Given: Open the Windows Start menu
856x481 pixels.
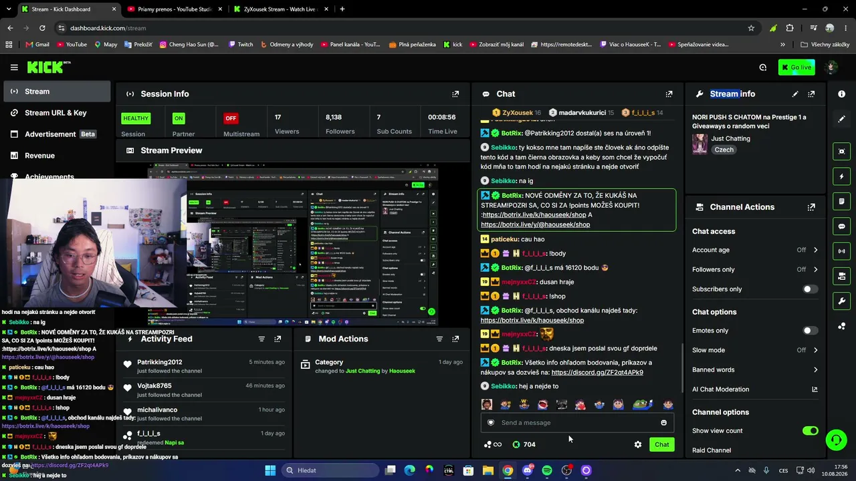Looking at the screenshot, I should [x=270, y=470].
